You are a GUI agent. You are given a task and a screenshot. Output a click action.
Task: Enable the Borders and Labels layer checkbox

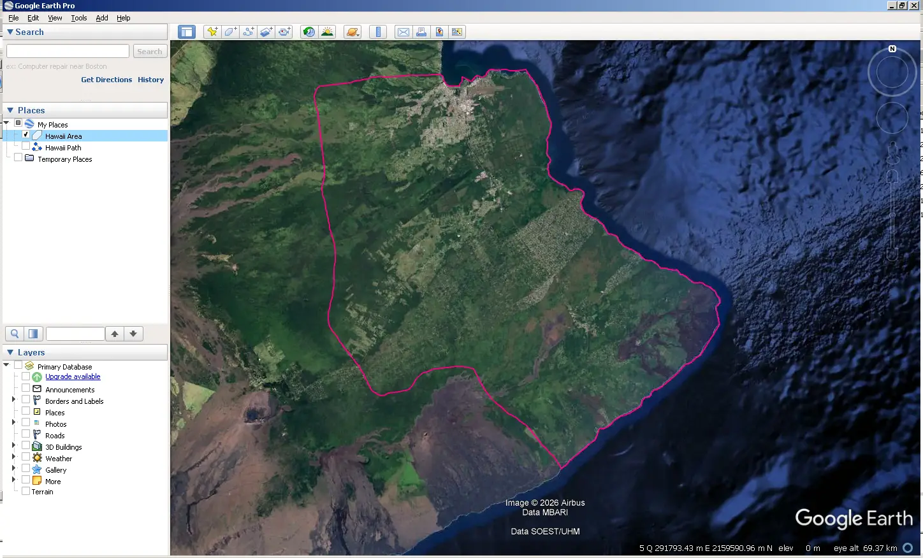coord(26,399)
